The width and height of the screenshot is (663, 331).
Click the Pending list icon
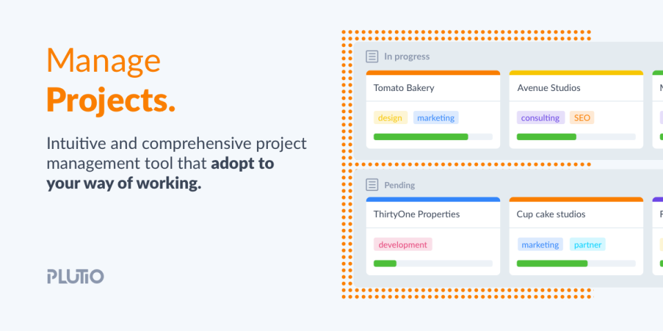coord(372,185)
